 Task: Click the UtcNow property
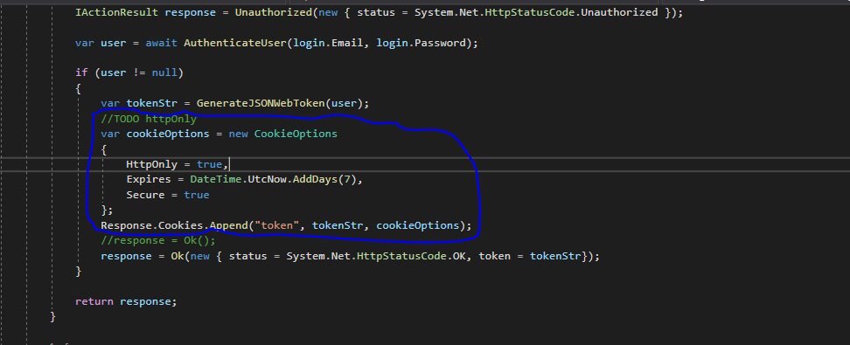coord(267,179)
